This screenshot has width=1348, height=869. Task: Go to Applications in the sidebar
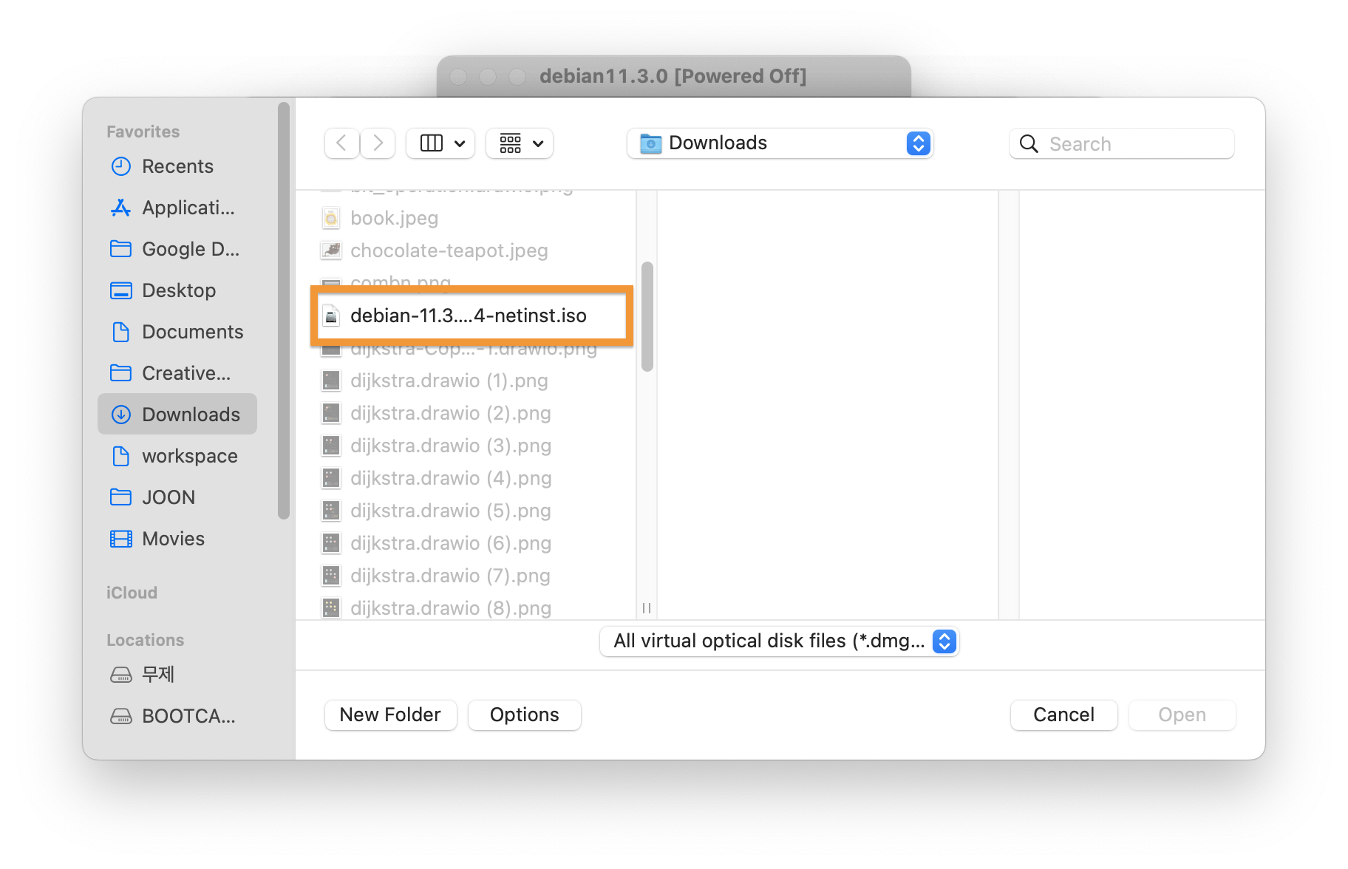[188, 208]
